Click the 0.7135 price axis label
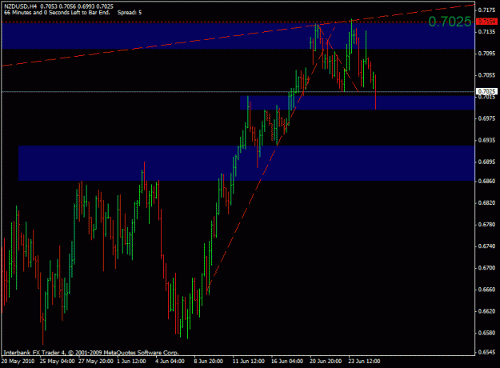This screenshot has height=368, width=500. point(486,32)
